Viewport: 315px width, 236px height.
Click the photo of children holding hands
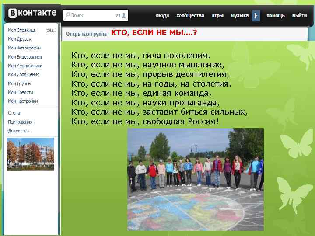tap(196, 180)
